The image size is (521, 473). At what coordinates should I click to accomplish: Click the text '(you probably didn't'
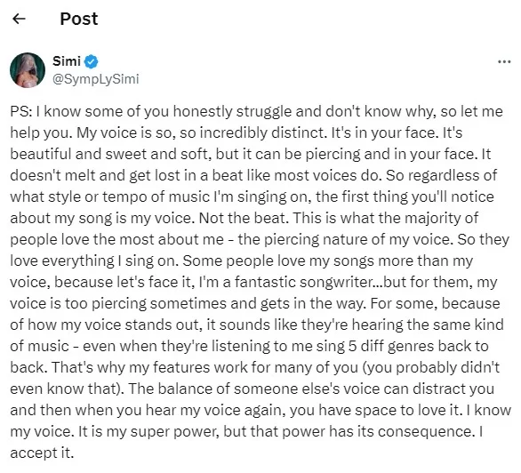click(x=431, y=368)
